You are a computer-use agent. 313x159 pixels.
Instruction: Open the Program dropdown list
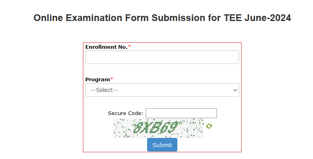162,90
